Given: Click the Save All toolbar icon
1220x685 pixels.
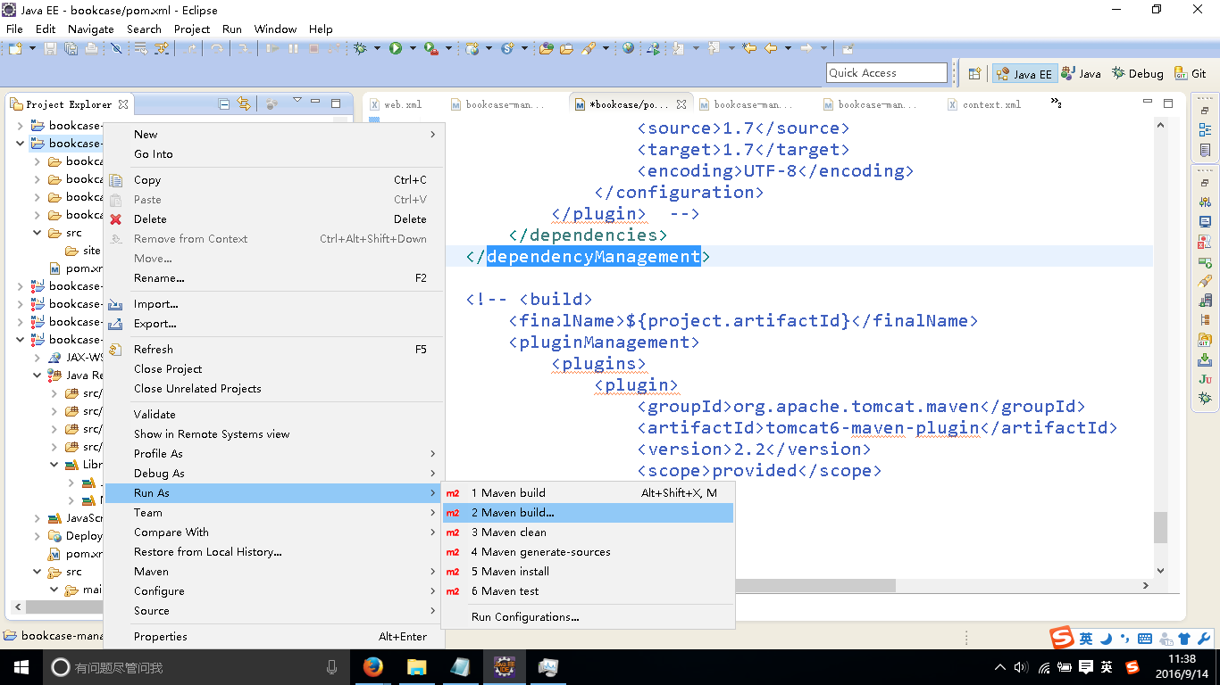Looking at the screenshot, I should pyautogui.click(x=71, y=48).
